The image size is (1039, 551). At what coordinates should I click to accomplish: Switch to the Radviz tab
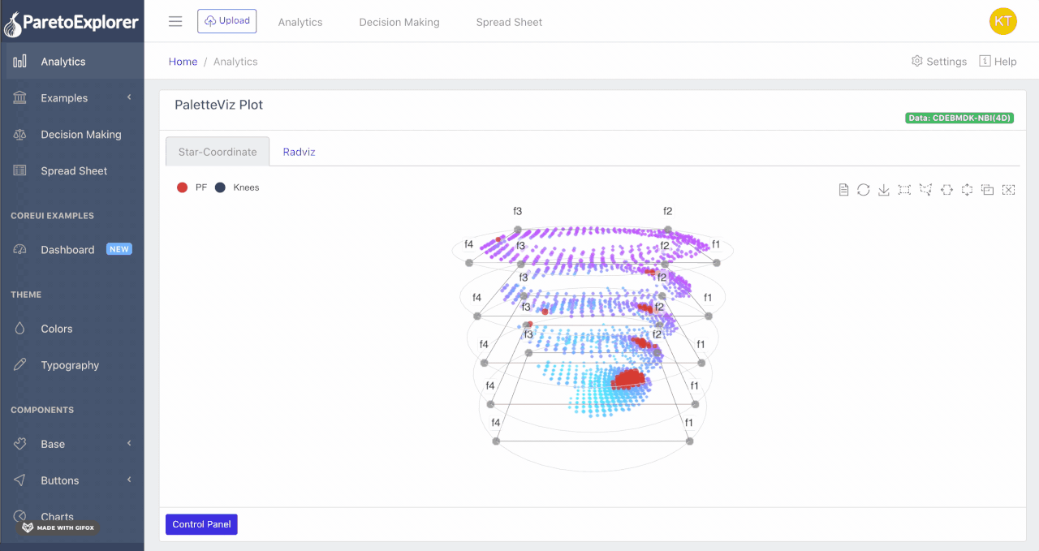[299, 152]
